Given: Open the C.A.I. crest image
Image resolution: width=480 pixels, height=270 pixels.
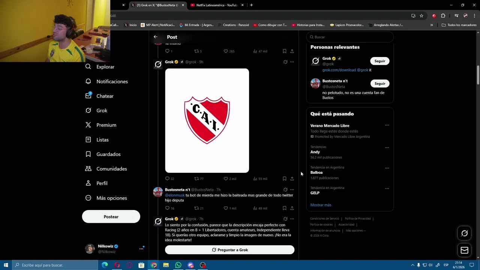Looking at the screenshot, I should [207, 120].
